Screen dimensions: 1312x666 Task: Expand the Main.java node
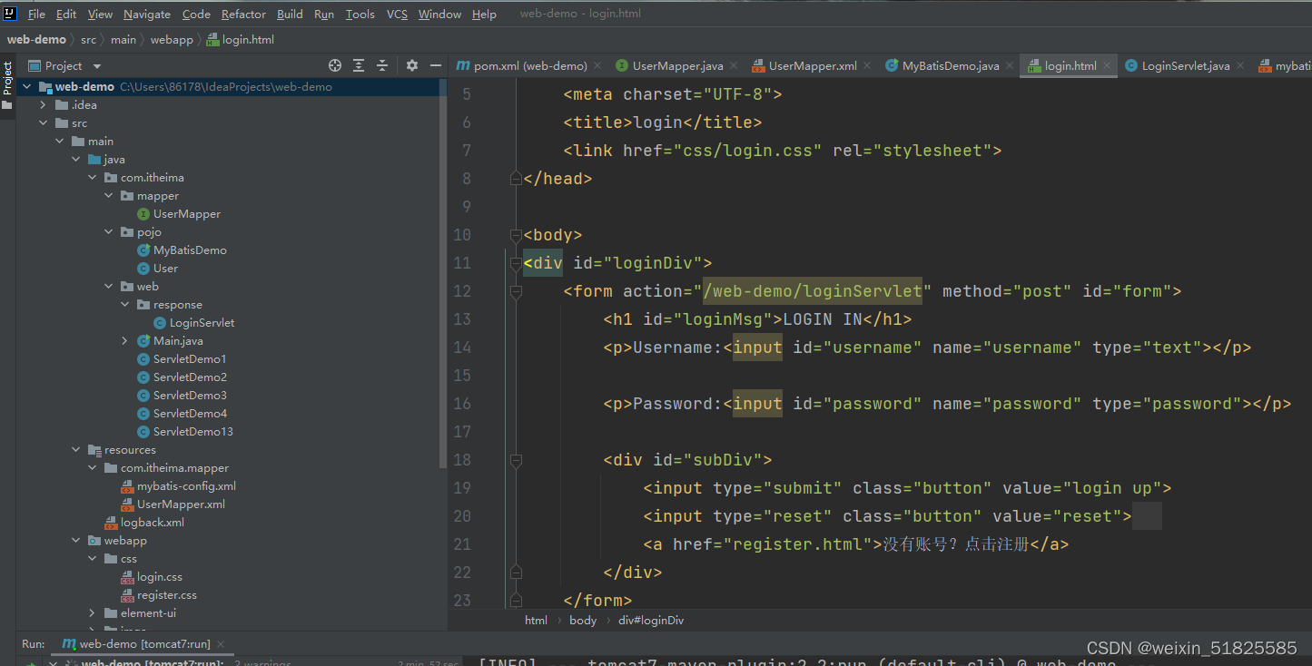(124, 341)
